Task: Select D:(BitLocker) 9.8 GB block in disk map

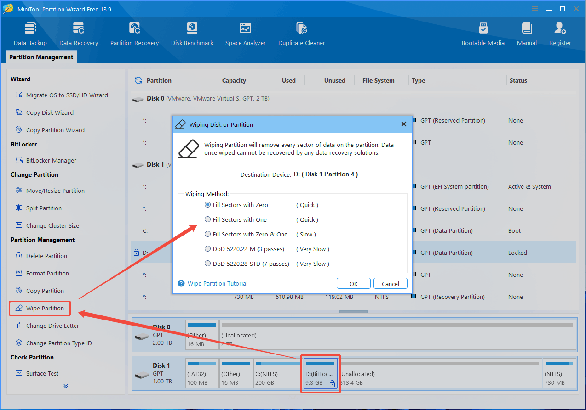Action: point(321,374)
